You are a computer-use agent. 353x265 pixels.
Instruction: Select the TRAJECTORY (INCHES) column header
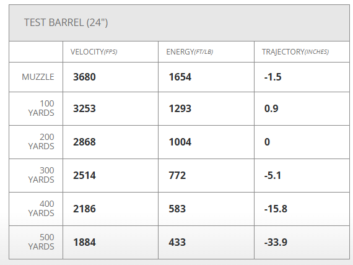(x=295, y=52)
